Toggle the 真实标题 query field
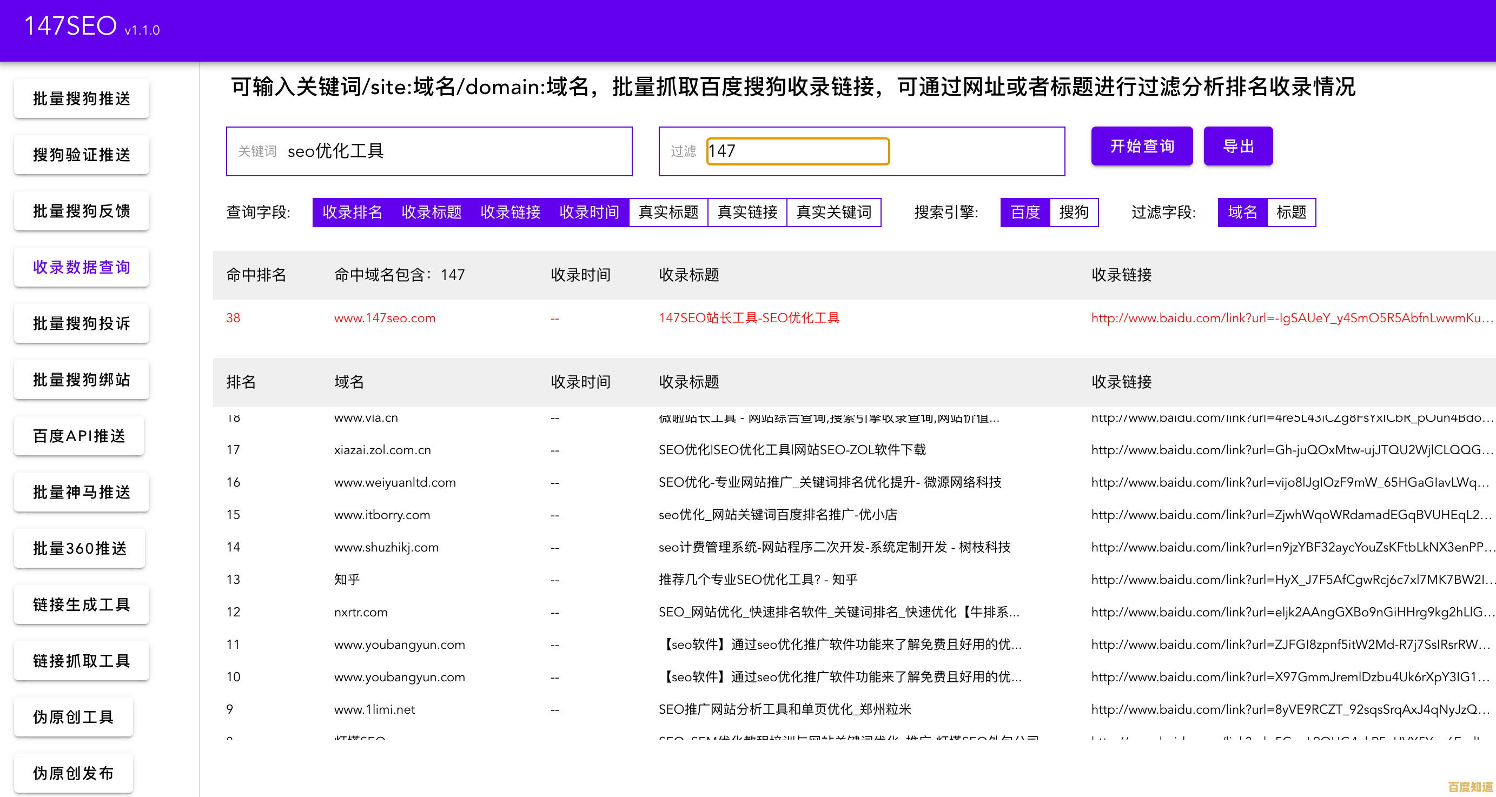1496x797 pixels. click(668, 212)
